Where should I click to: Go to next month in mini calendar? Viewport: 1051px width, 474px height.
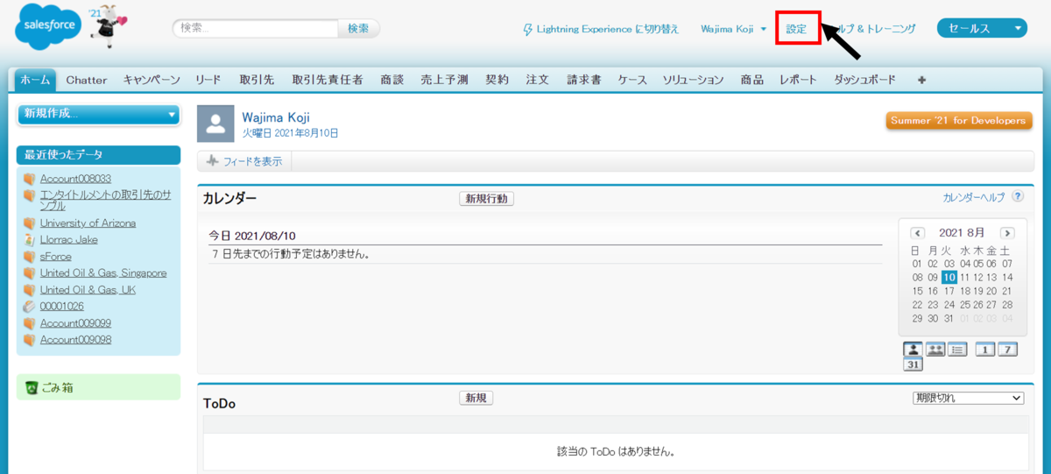pyautogui.click(x=1007, y=233)
